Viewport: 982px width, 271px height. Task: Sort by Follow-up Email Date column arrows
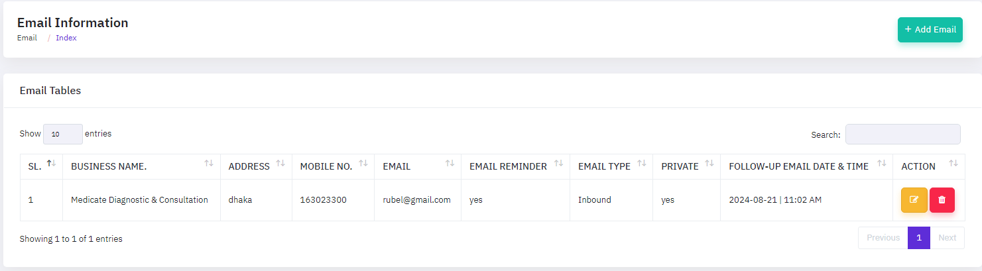(x=881, y=164)
